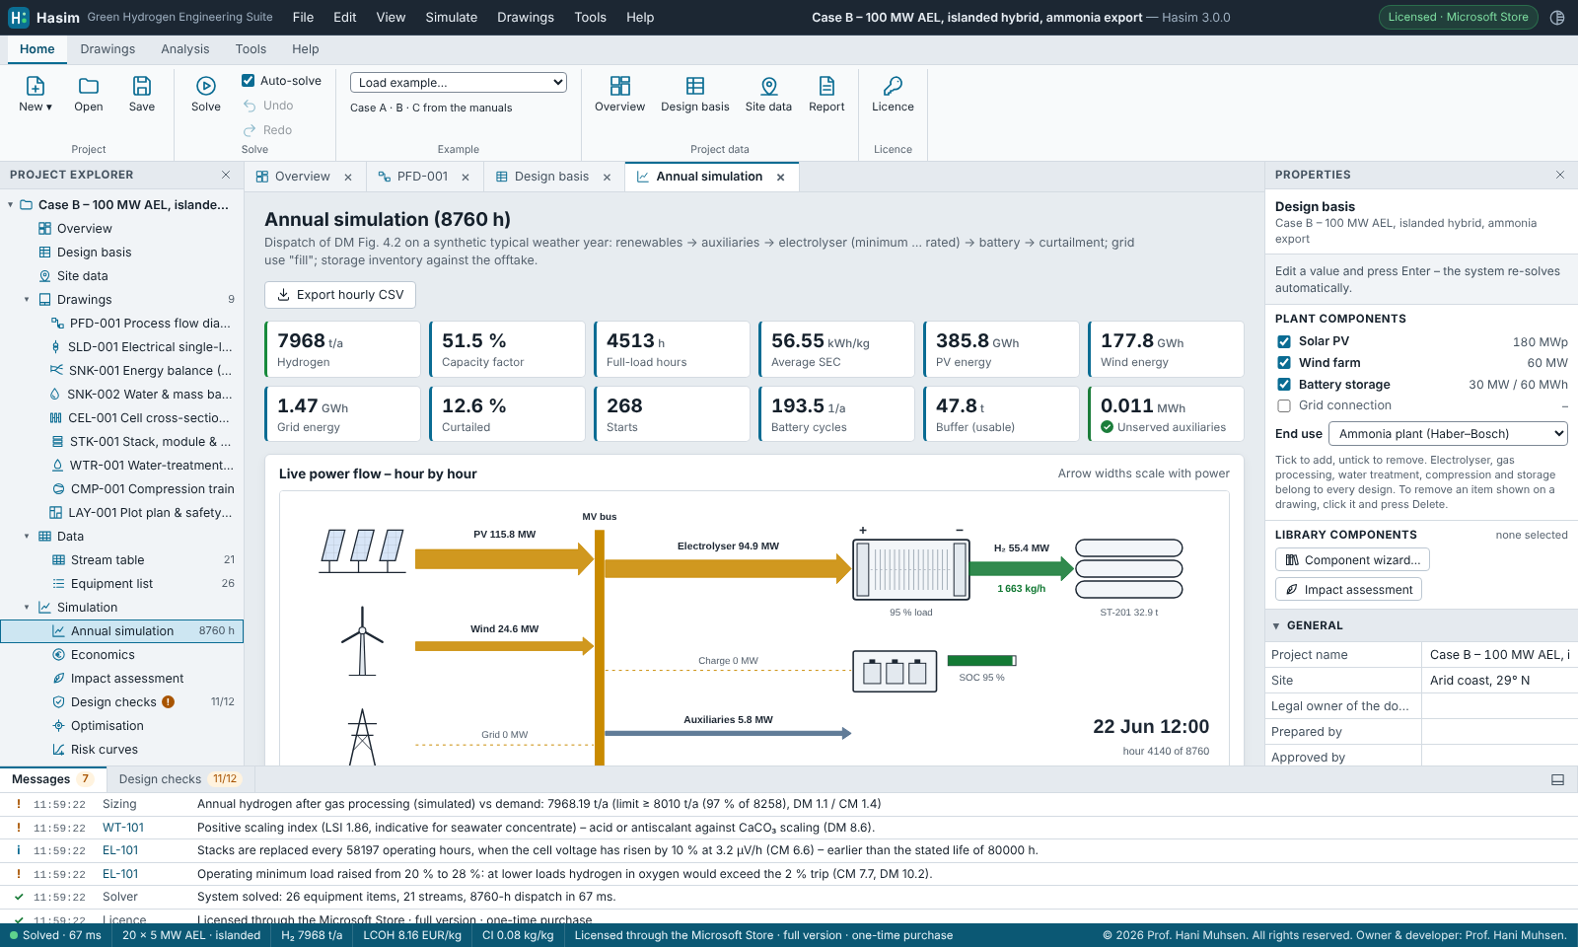The width and height of the screenshot is (1578, 947).
Task: Click the Prepared by value field
Action: 1499,732
